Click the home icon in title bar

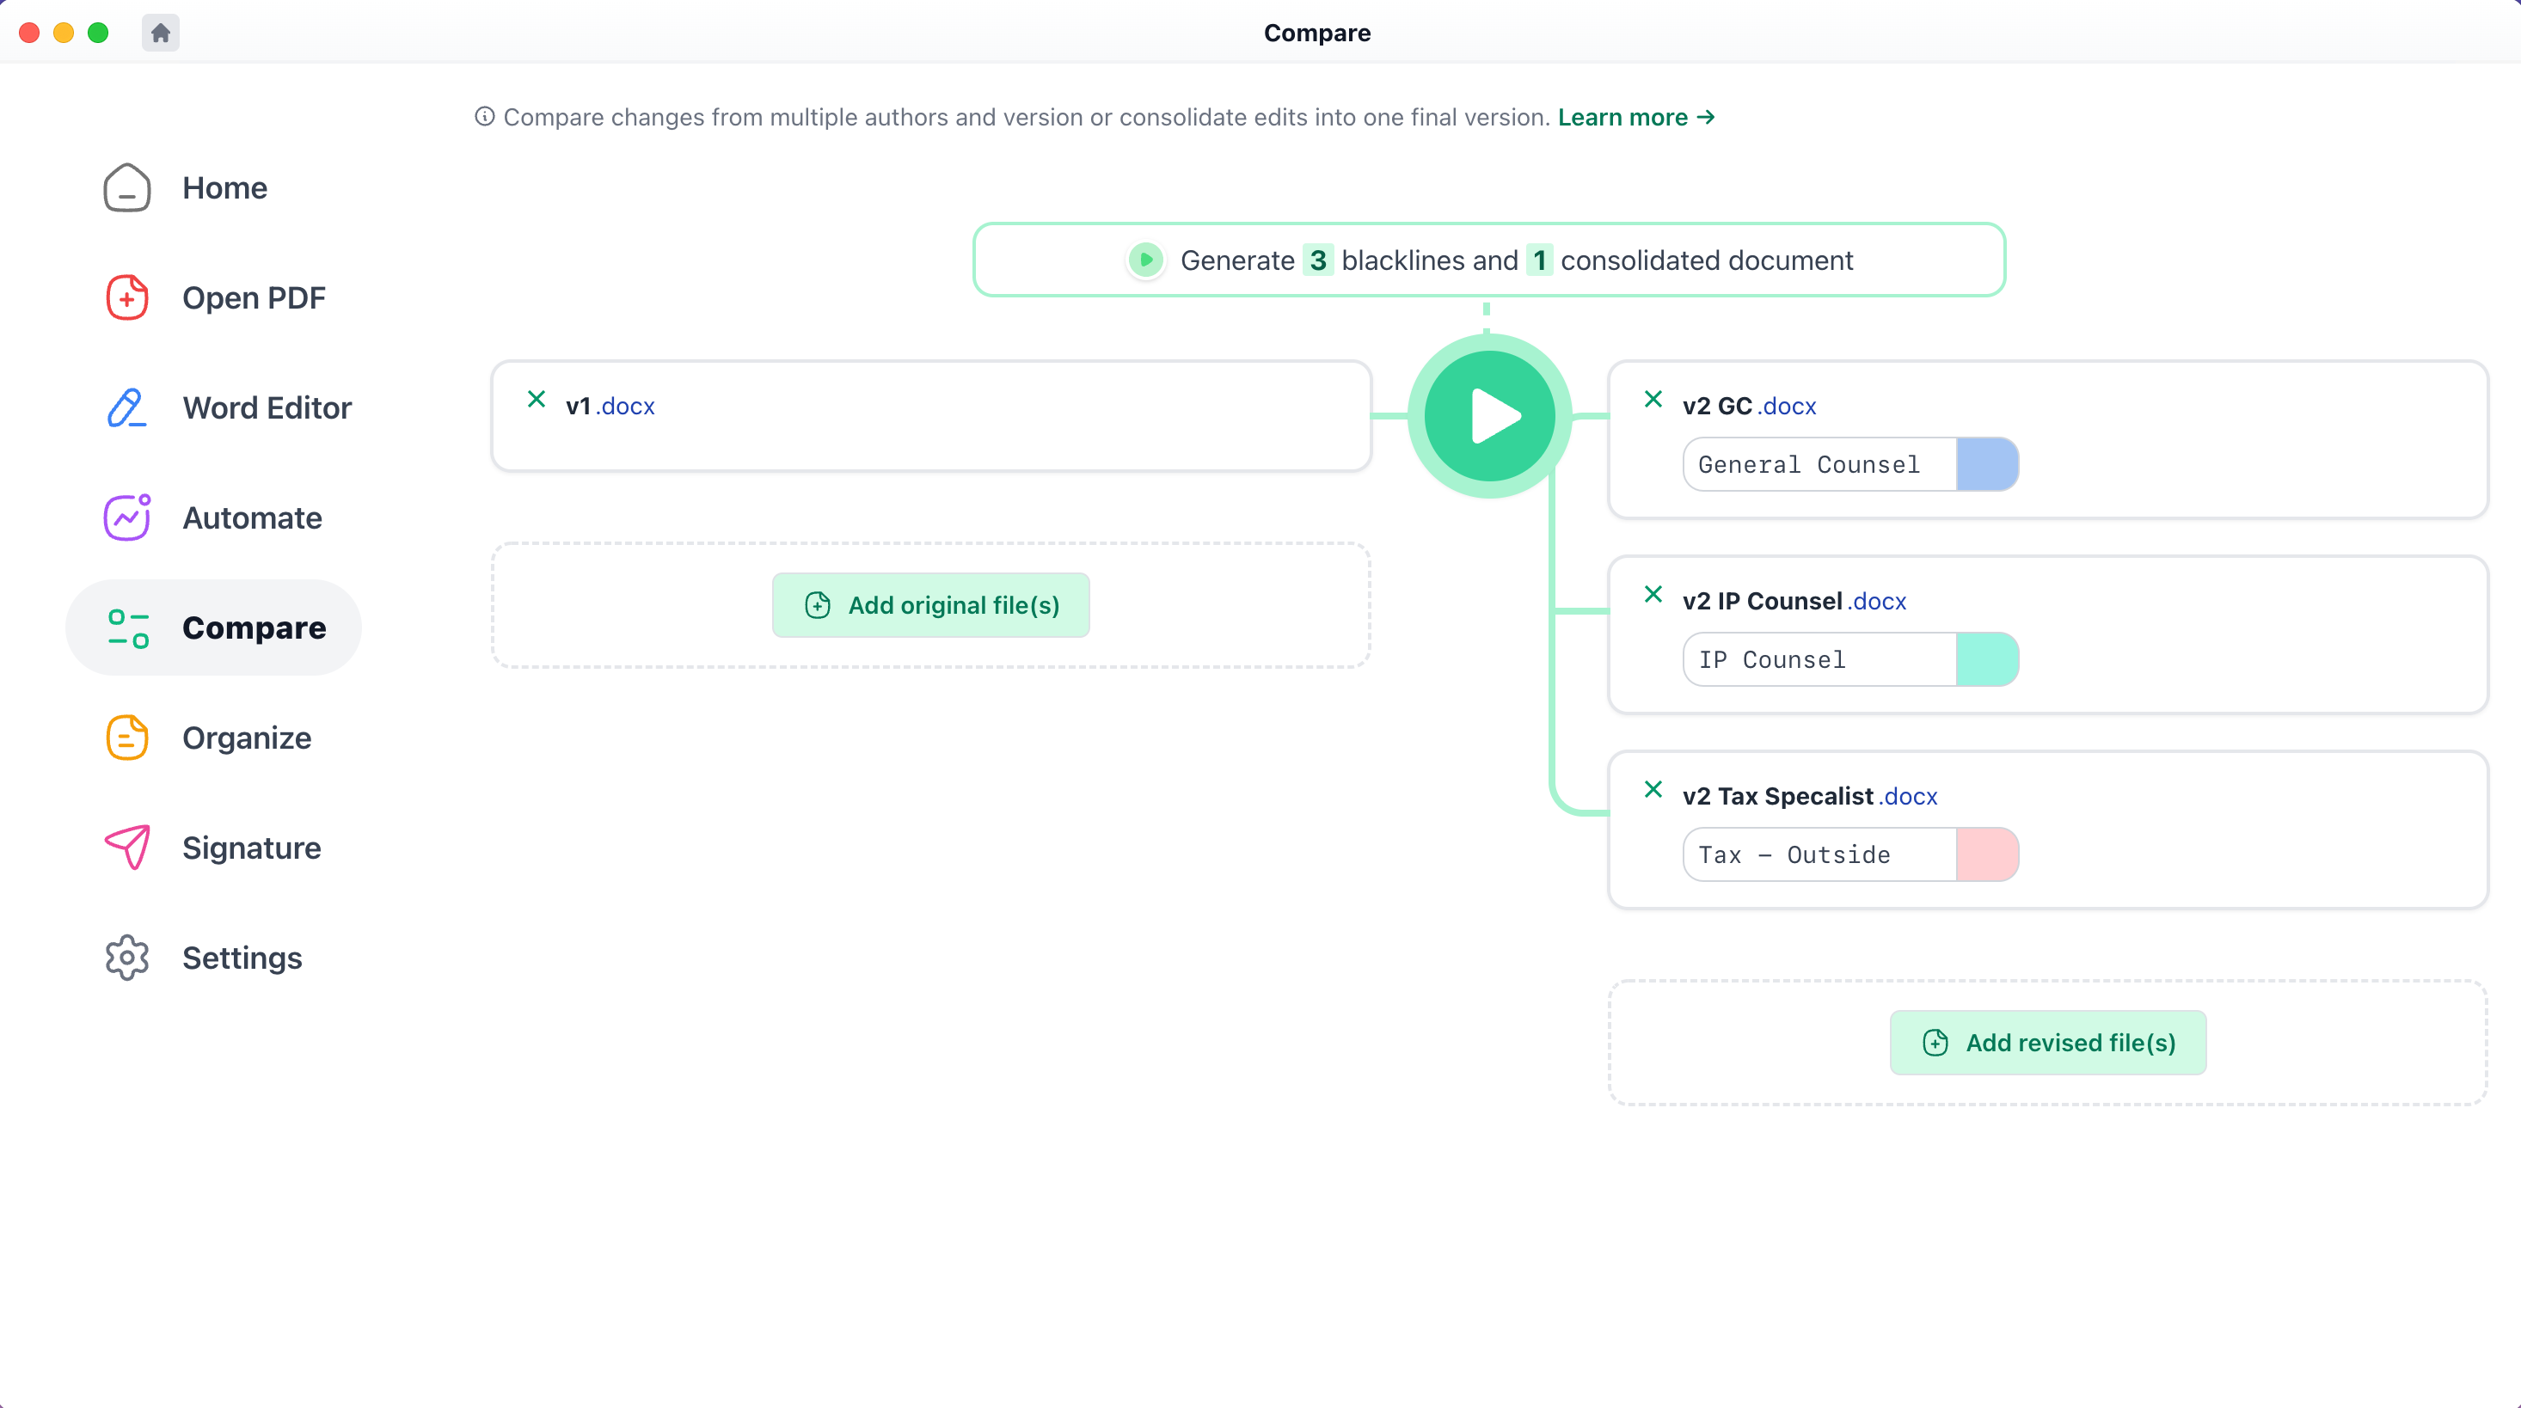click(160, 33)
